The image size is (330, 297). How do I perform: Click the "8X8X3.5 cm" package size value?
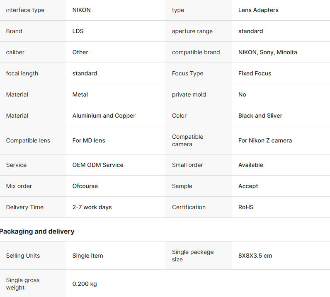pyautogui.click(x=255, y=256)
